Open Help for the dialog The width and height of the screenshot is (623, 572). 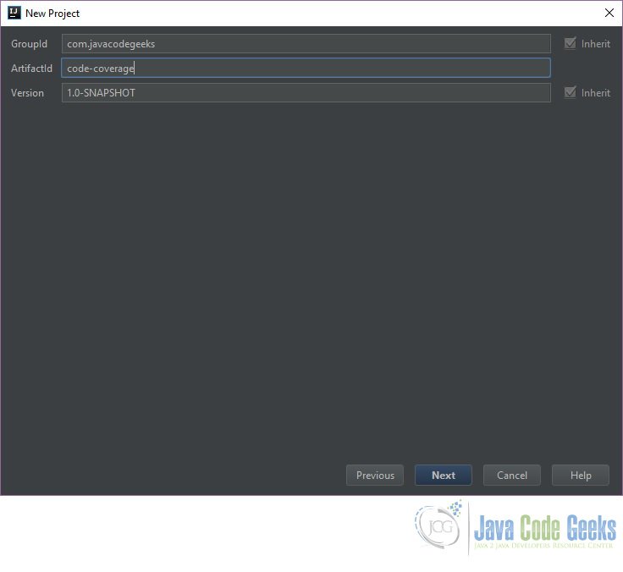(x=581, y=475)
